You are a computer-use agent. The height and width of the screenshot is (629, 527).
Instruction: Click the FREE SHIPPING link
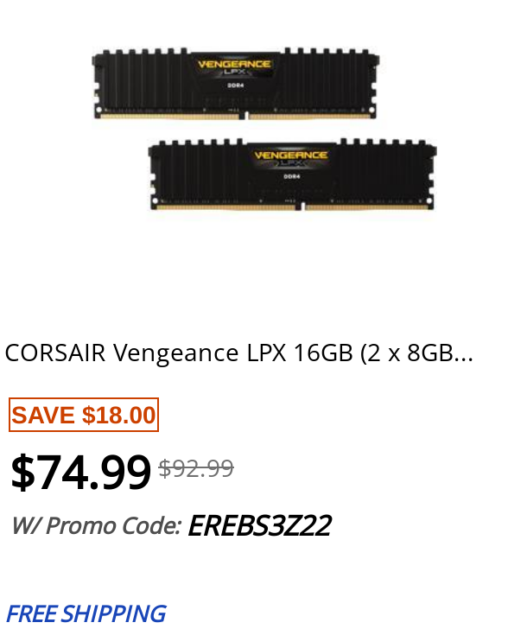pos(86,613)
